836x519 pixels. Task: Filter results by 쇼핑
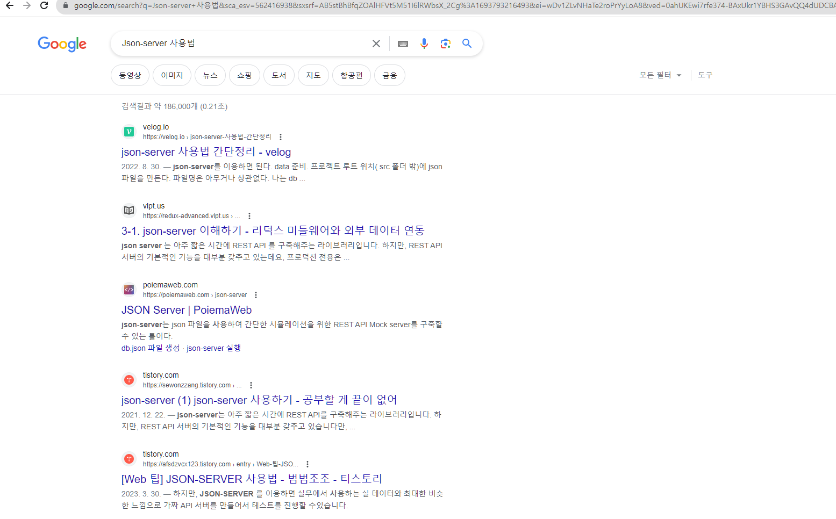tap(245, 75)
